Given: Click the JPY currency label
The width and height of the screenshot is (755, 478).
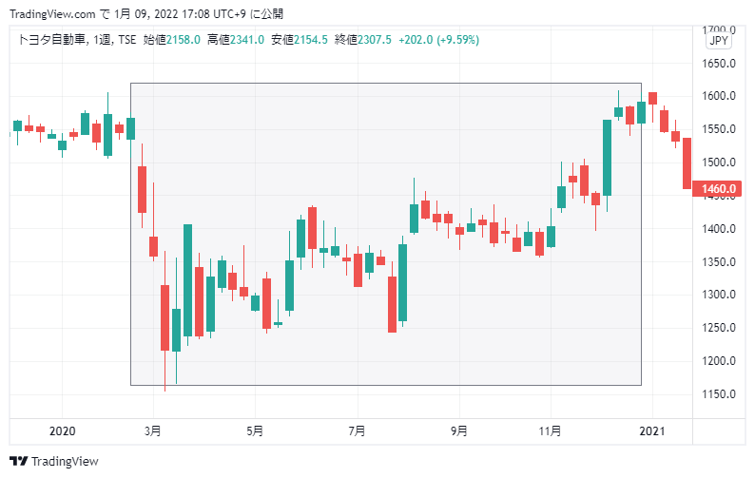Looking at the screenshot, I should coord(719,41).
